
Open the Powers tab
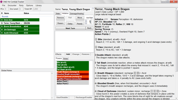pyautogui.click(x=59, y=58)
